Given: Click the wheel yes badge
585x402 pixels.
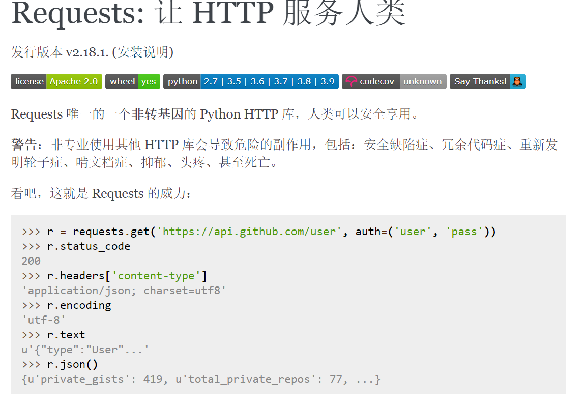Looking at the screenshot, I should (133, 81).
